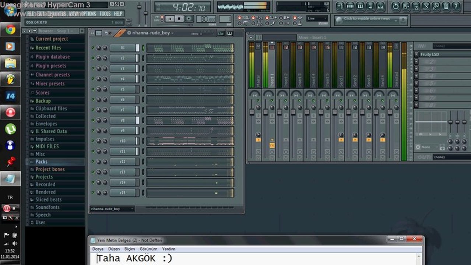Show the browser via toolbar icon
Viewport: 471px width, 265px height.
(370, 6)
